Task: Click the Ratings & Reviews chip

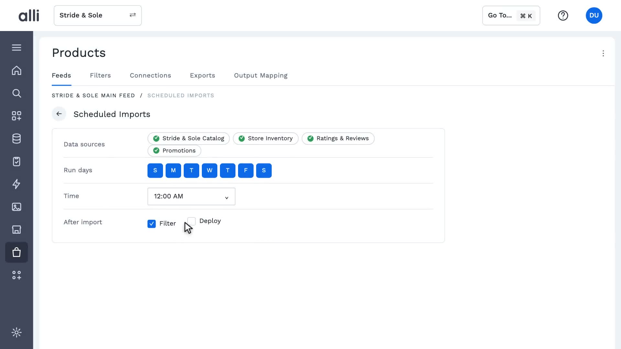Action: [x=338, y=139]
